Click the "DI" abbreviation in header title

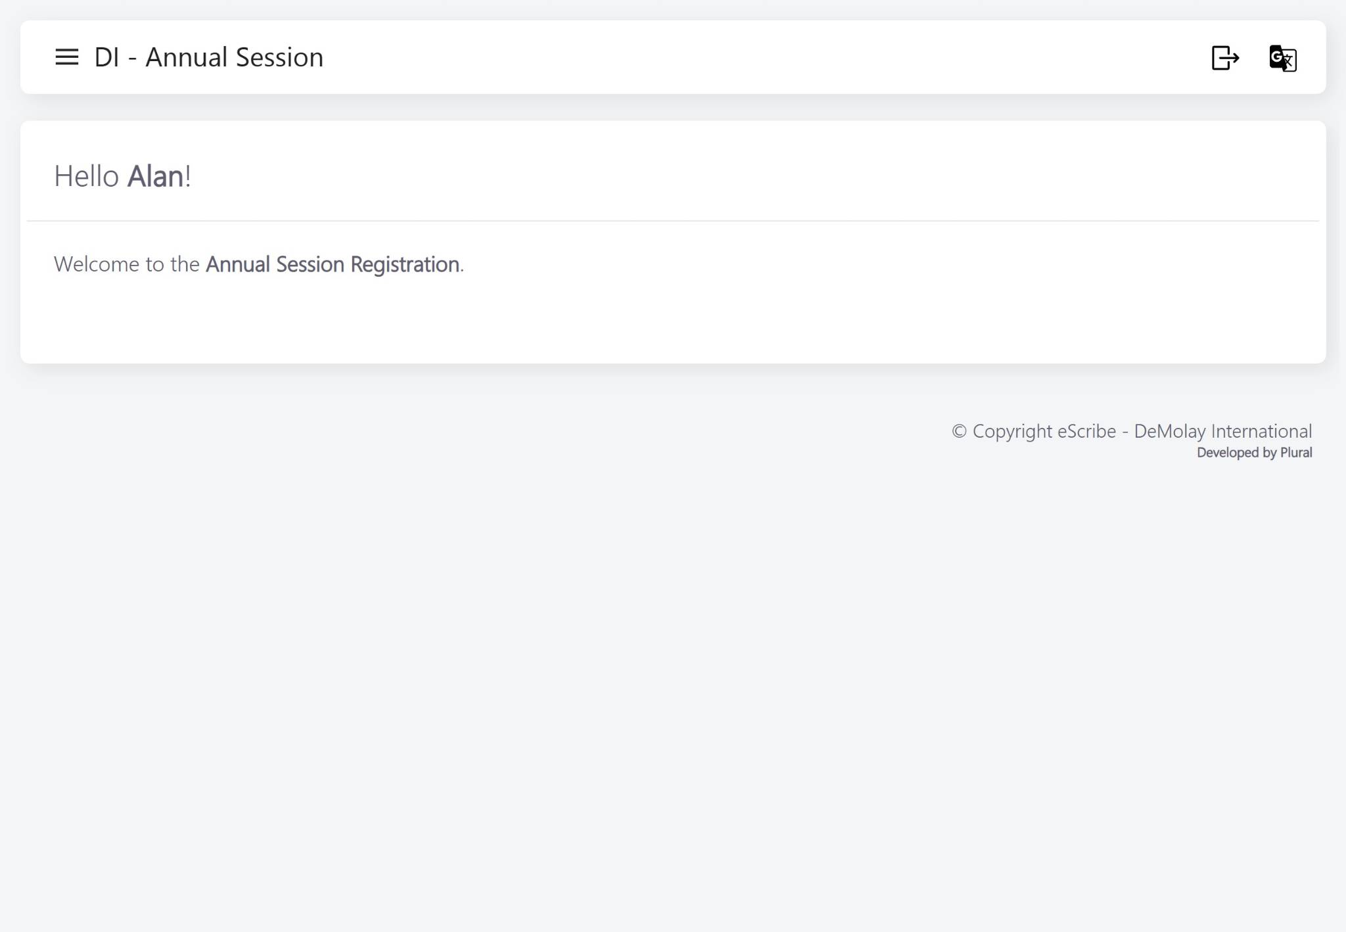coord(106,58)
